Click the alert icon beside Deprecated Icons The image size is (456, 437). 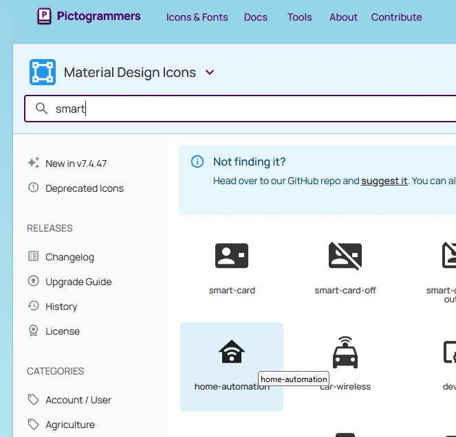pos(33,188)
